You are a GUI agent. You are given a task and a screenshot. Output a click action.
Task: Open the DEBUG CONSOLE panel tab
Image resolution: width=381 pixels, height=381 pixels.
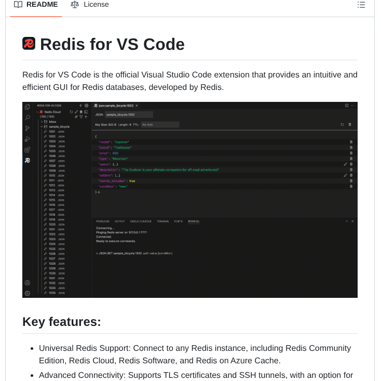tap(141, 221)
